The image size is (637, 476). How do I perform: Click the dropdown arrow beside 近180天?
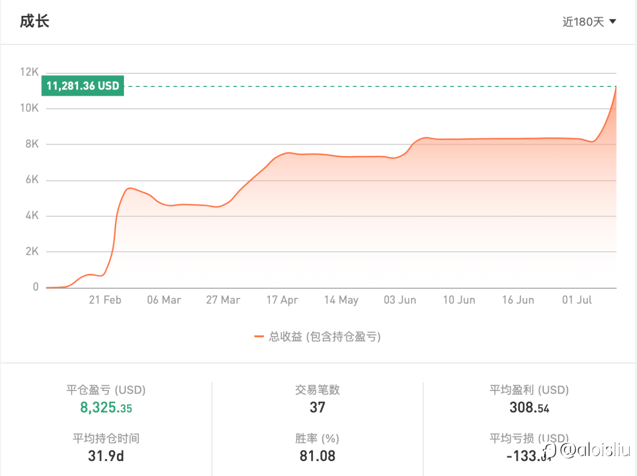tap(613, 22)
